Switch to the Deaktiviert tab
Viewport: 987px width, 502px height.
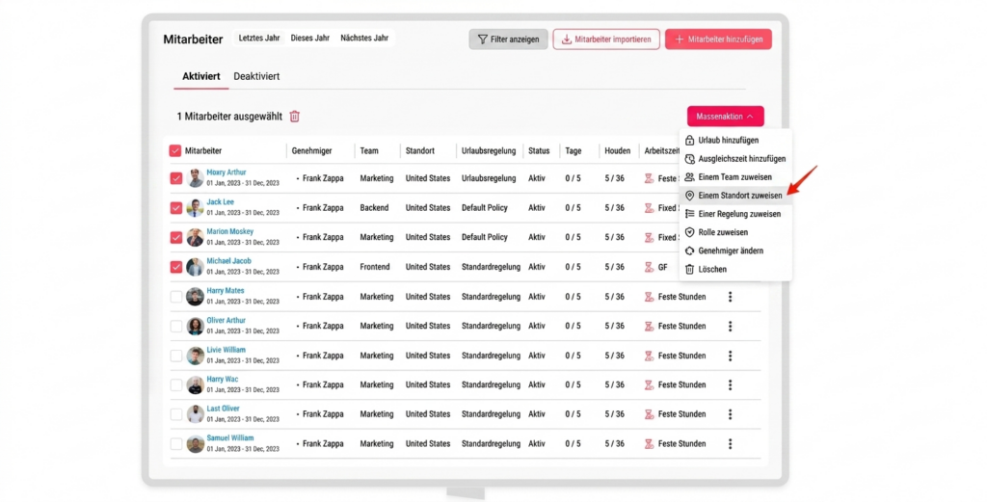(256, 76)
